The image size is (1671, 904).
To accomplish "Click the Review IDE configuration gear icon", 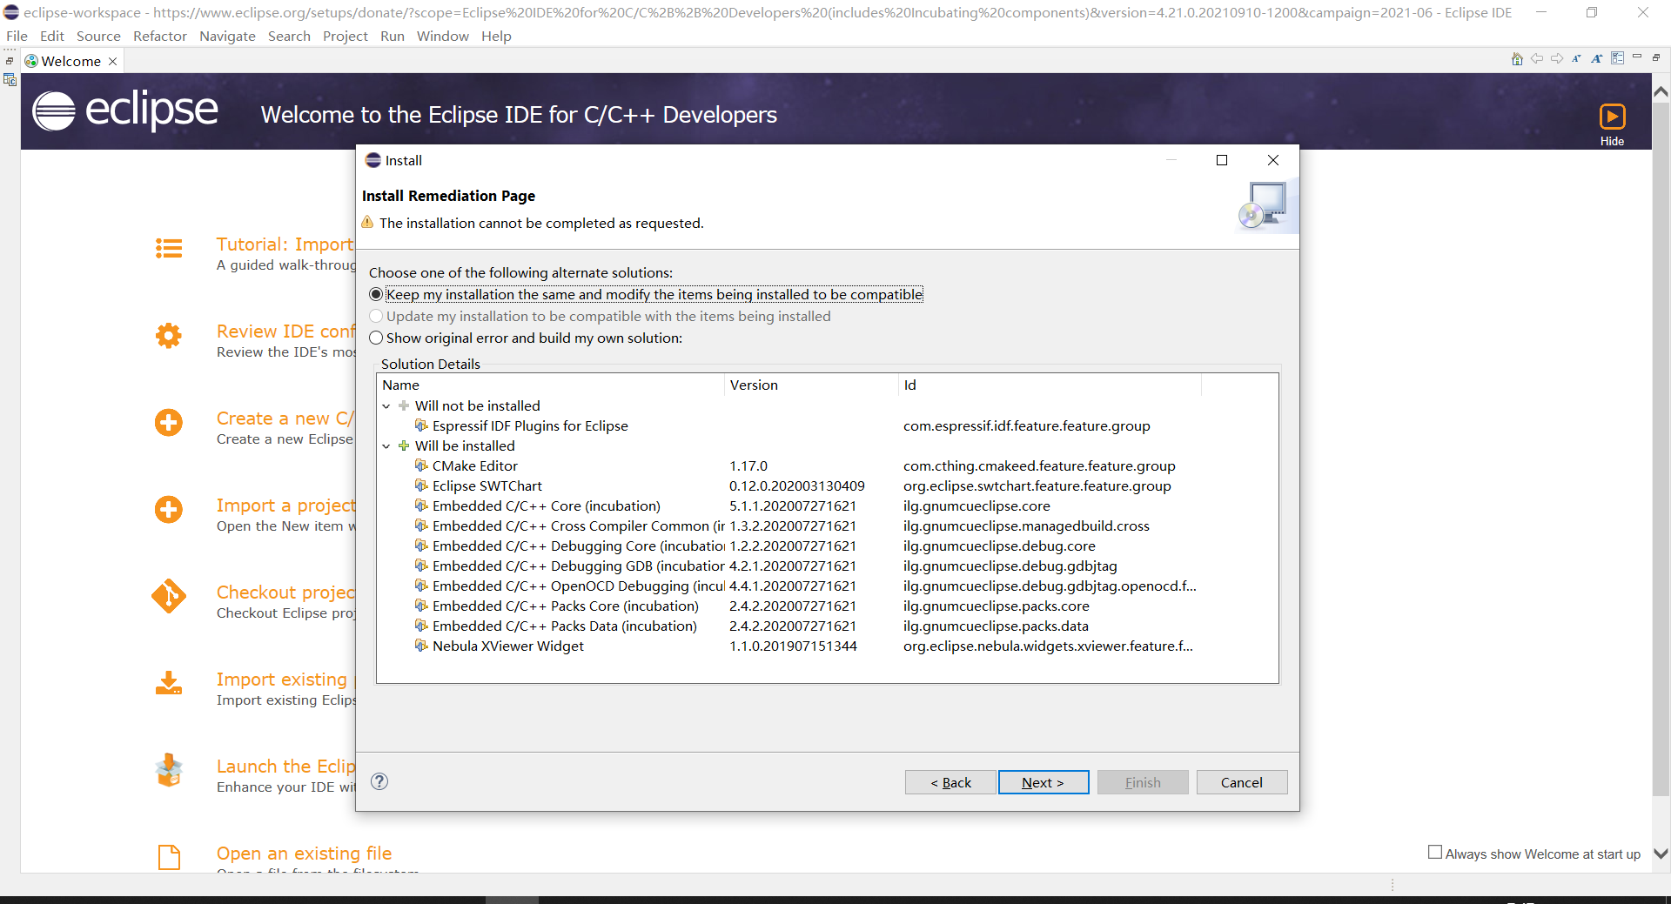I will pyautogui.click(x=169, y=336).
